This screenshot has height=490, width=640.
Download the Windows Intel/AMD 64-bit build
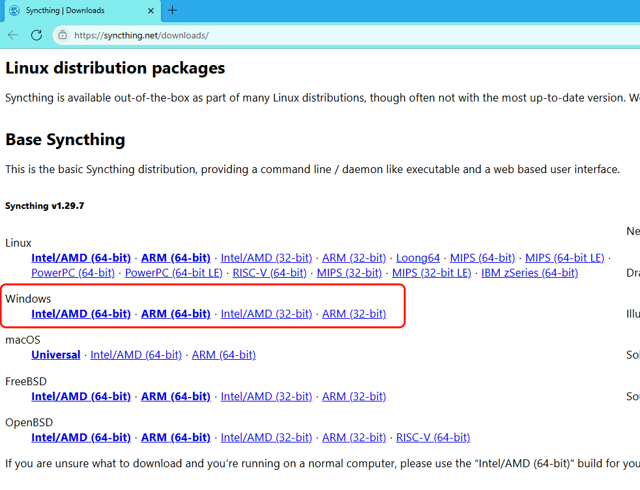click(81, 313)
